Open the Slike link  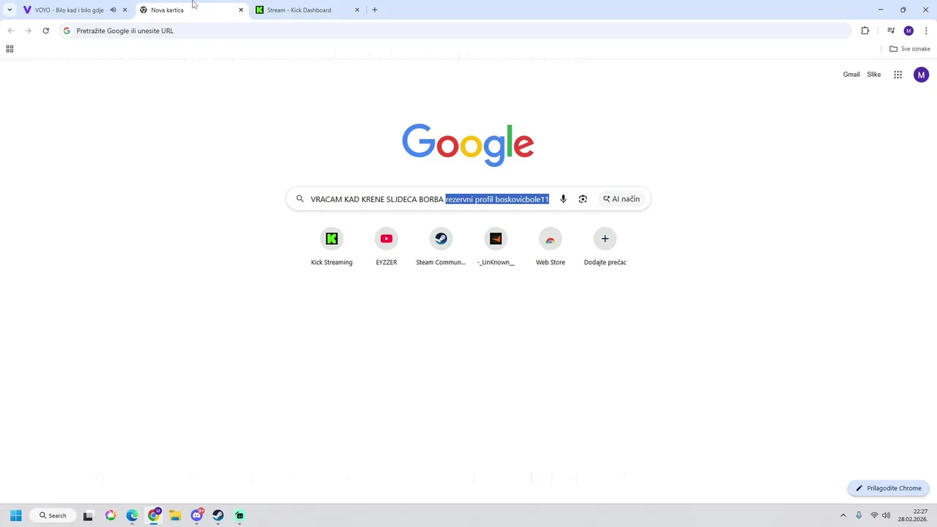point(874,75)
